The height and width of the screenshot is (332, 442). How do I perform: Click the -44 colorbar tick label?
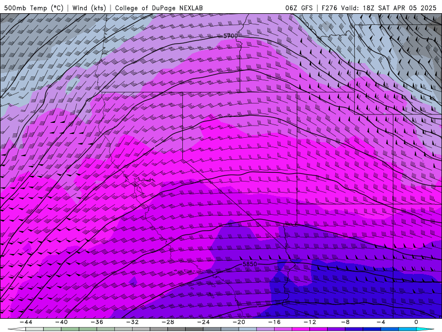tap(26, 322)
